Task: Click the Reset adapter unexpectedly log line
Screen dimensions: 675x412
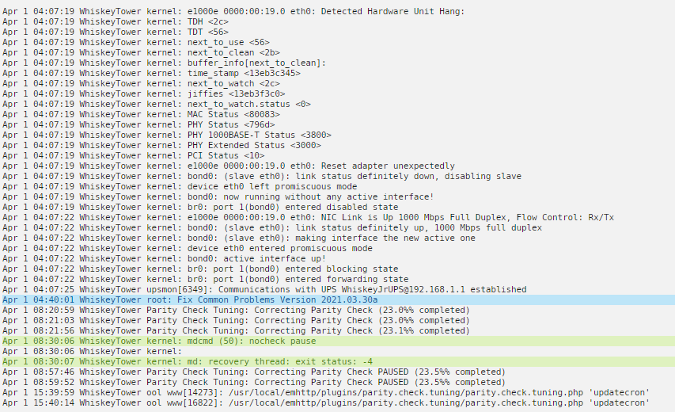Action: coord(228,166)
